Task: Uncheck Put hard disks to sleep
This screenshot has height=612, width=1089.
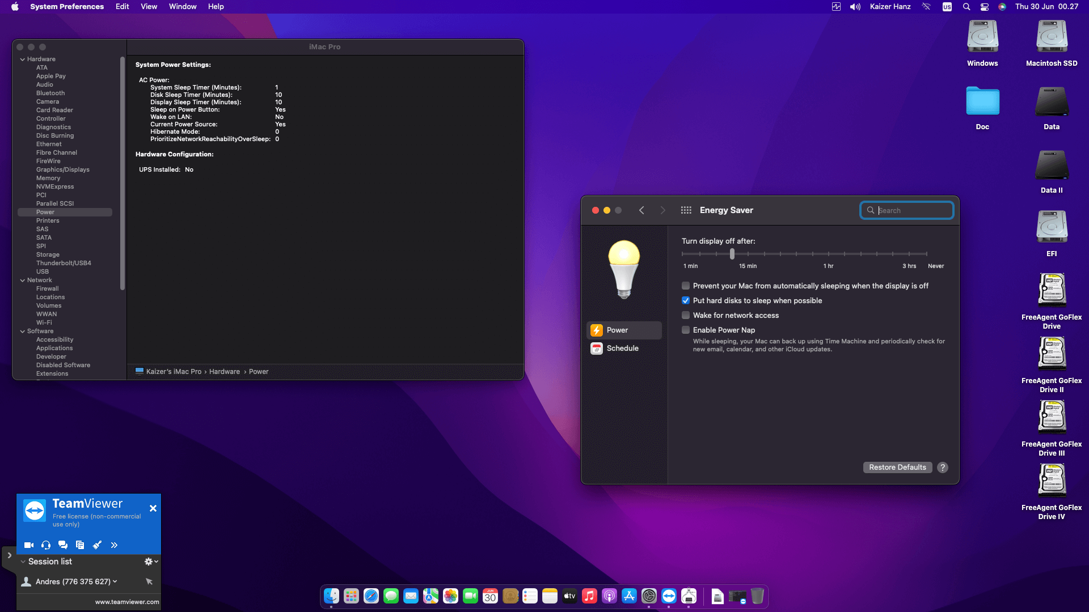Action: 686,301
